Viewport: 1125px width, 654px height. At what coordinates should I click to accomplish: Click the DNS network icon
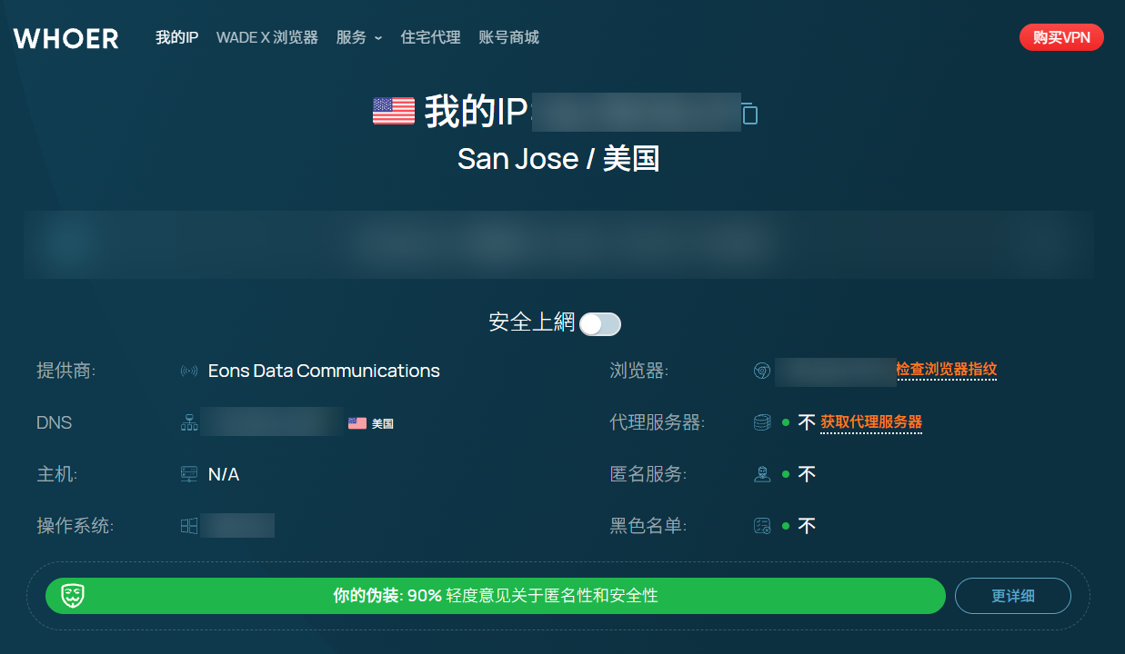tap(189, 422)
